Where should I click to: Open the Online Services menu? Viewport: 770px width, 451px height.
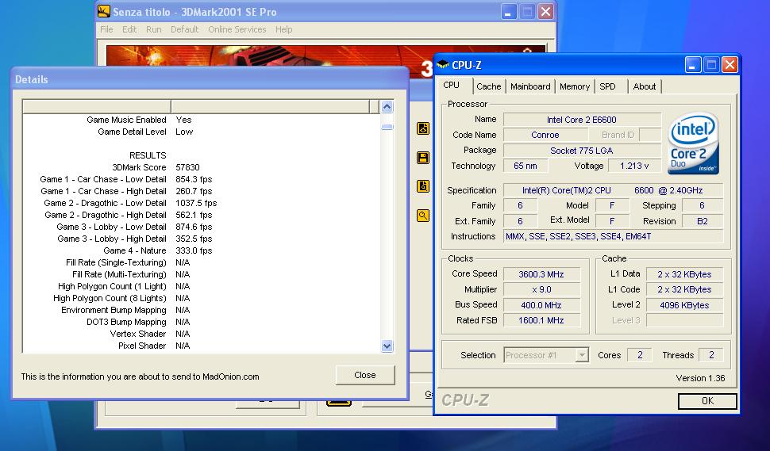tap(237, 29)
